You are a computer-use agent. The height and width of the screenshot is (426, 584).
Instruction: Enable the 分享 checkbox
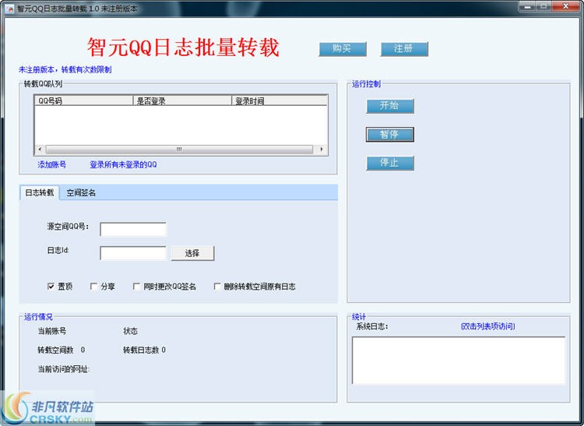[93, 287]
